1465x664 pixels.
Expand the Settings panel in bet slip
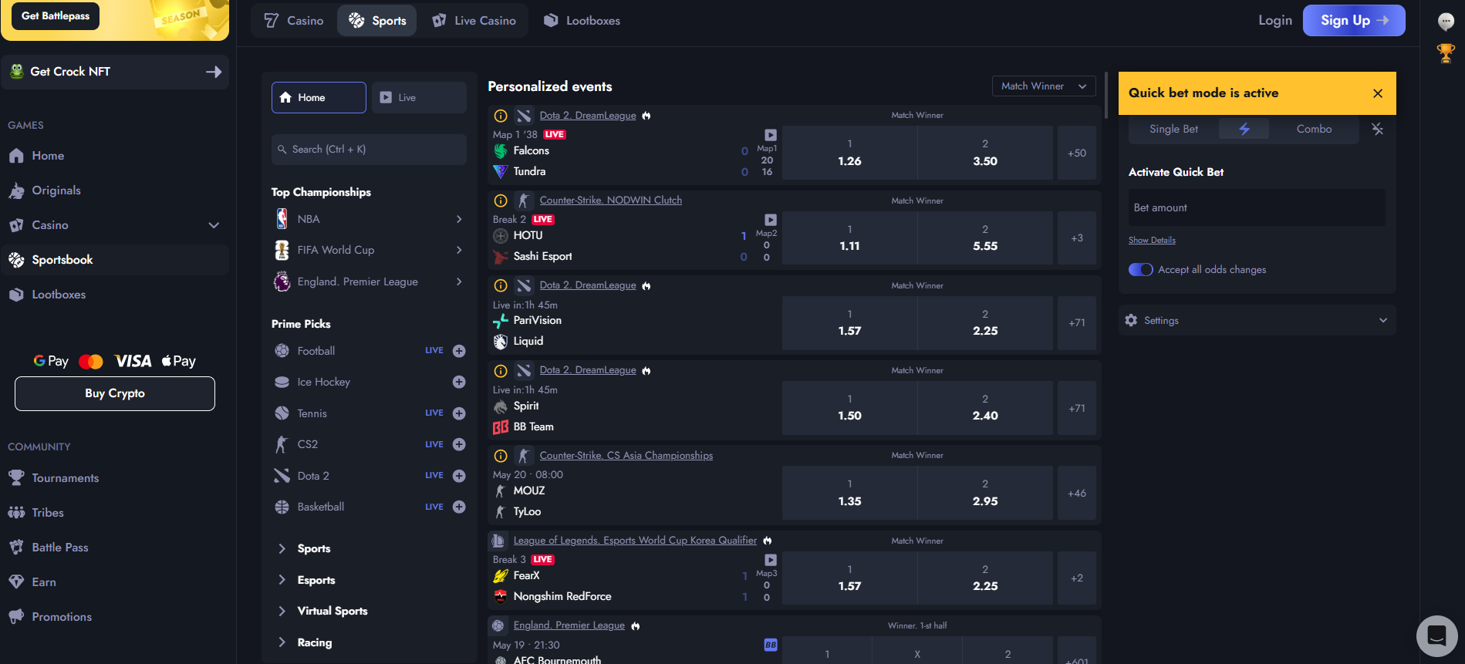point(1257,320)
